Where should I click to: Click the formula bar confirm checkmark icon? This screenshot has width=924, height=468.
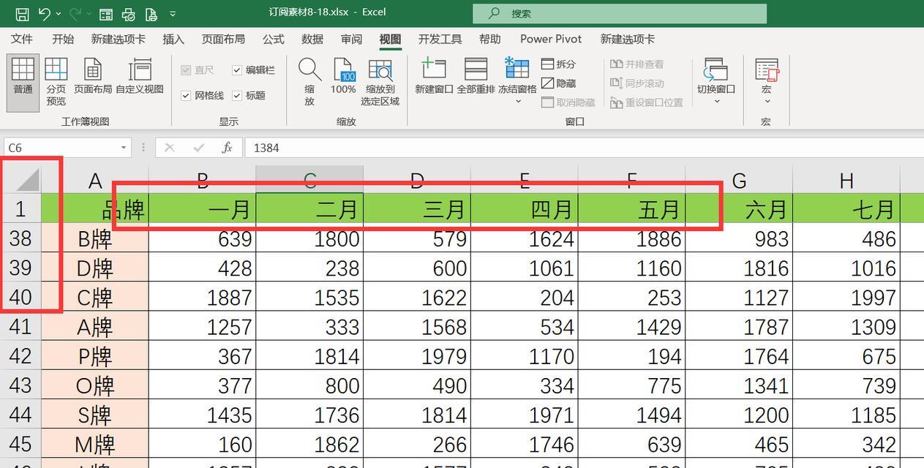click(198, 148)
